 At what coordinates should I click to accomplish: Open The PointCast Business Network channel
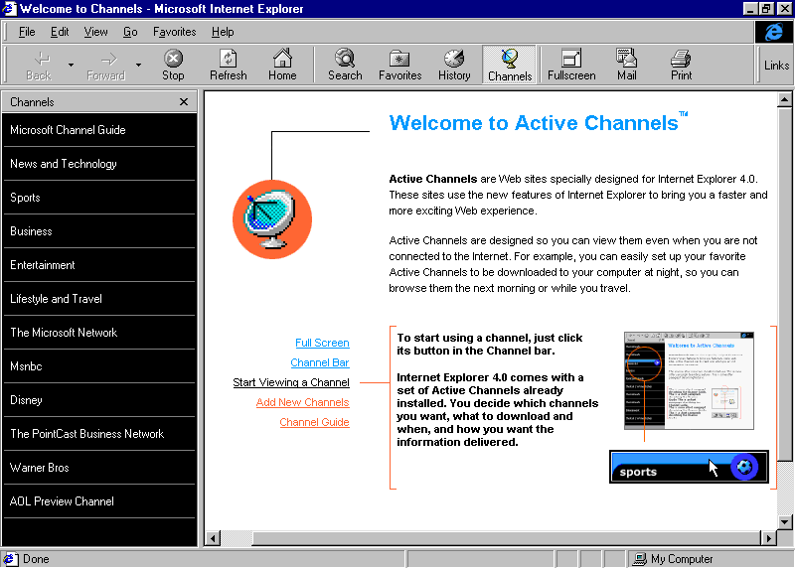coord(99,434)
